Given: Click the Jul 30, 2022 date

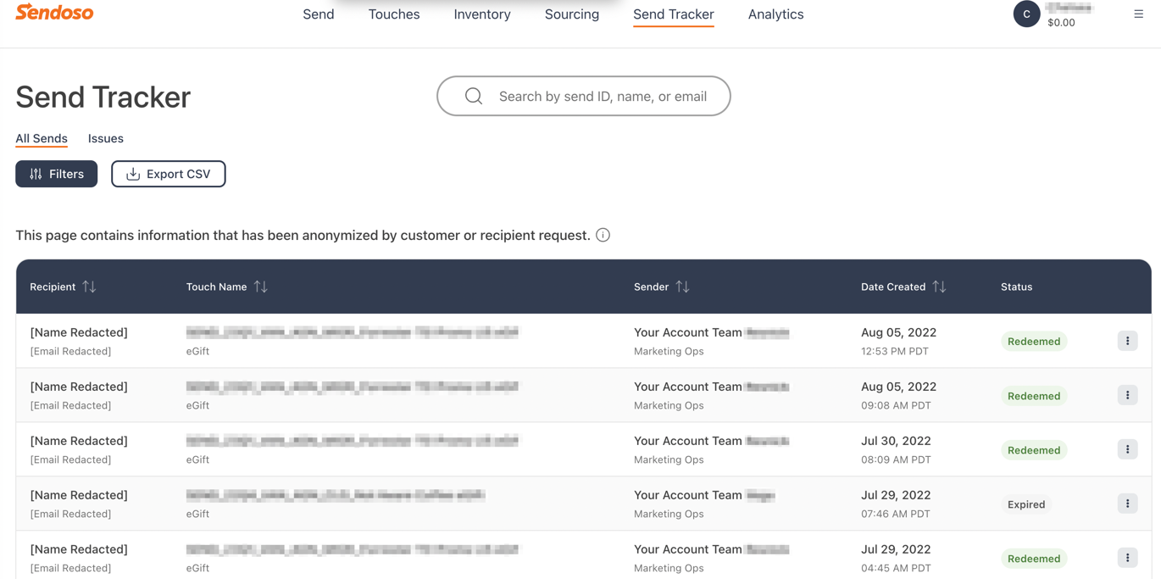Looking at the screenshot, I should (897, 441).
